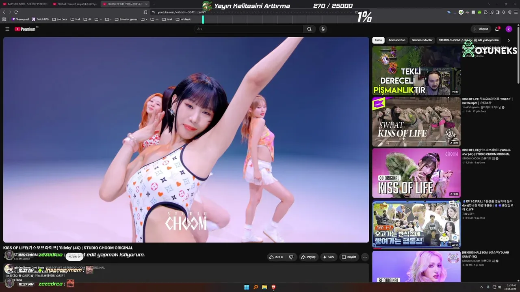The image size is (520, 292).
Task: Select STUDIO CHOOM uploader filter chip
Action: tap(469, 41)
